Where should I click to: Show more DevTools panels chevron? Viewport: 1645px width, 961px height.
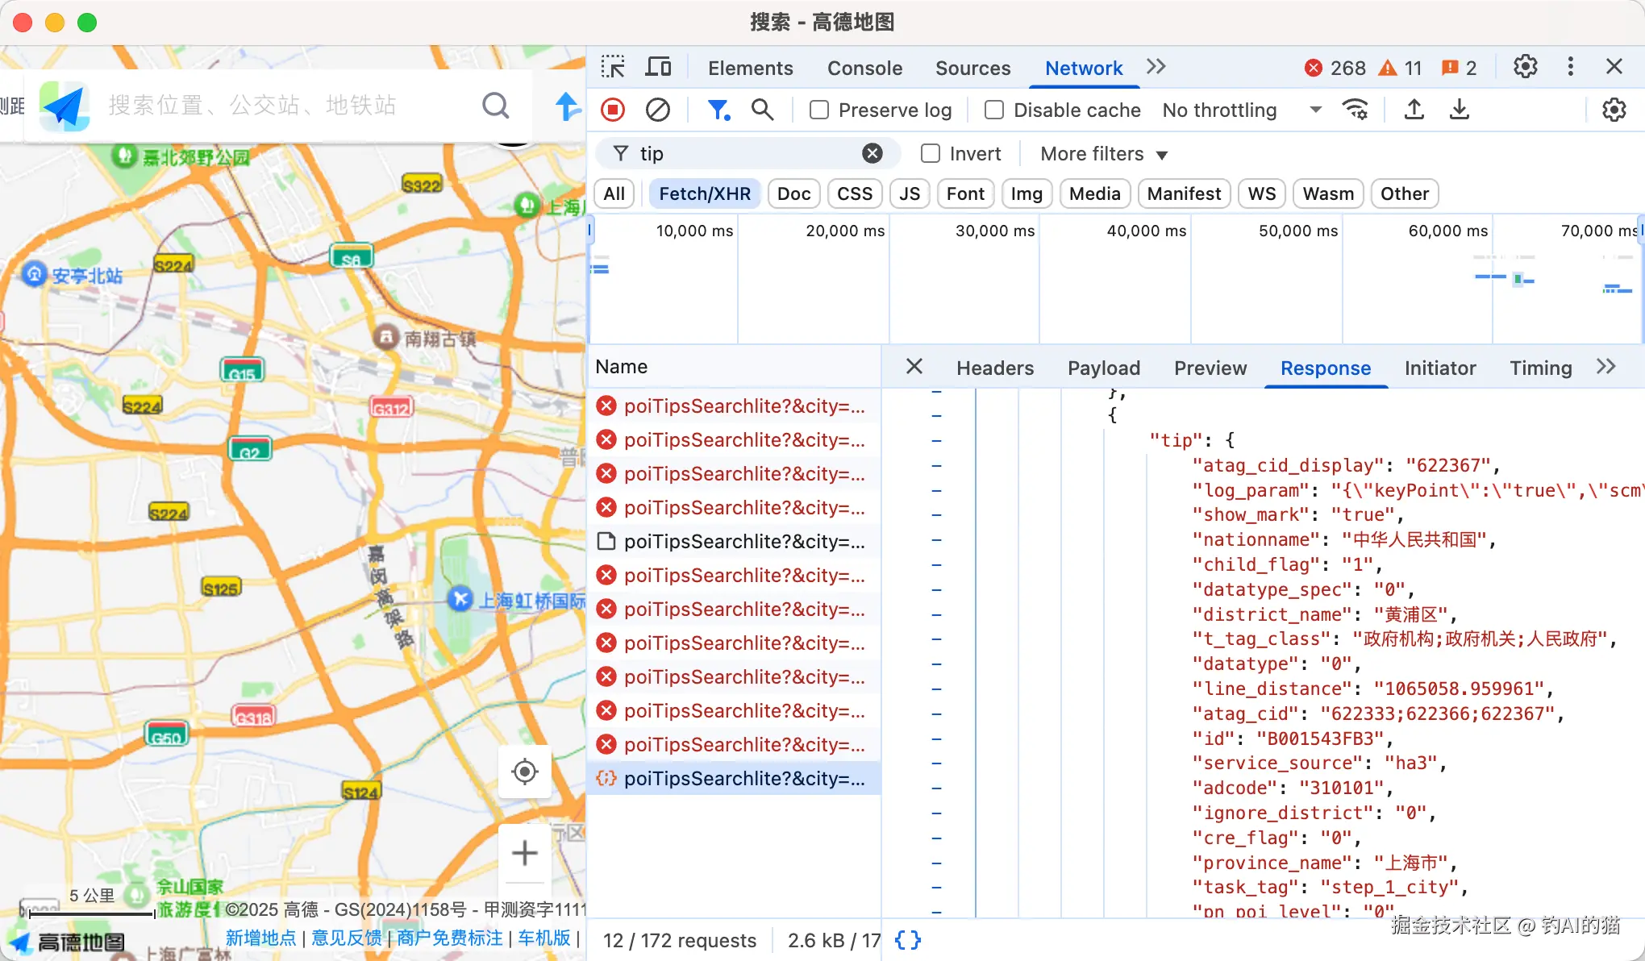[x=1156, y=67]
